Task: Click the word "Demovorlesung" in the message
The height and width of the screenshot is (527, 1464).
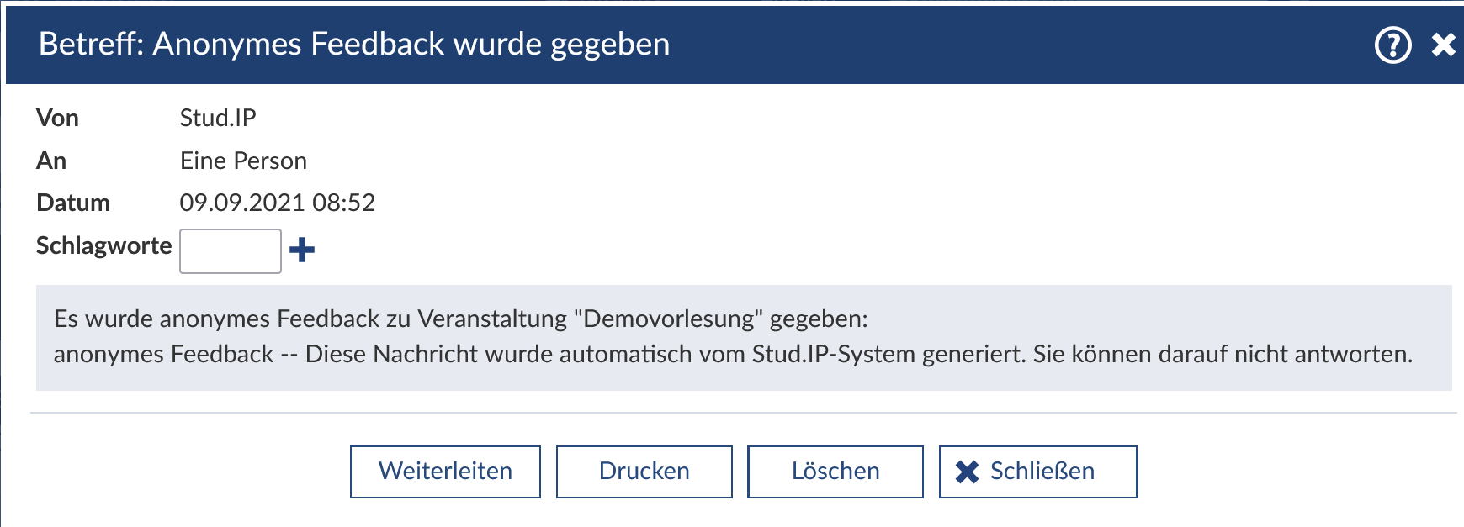Action: 668,319
